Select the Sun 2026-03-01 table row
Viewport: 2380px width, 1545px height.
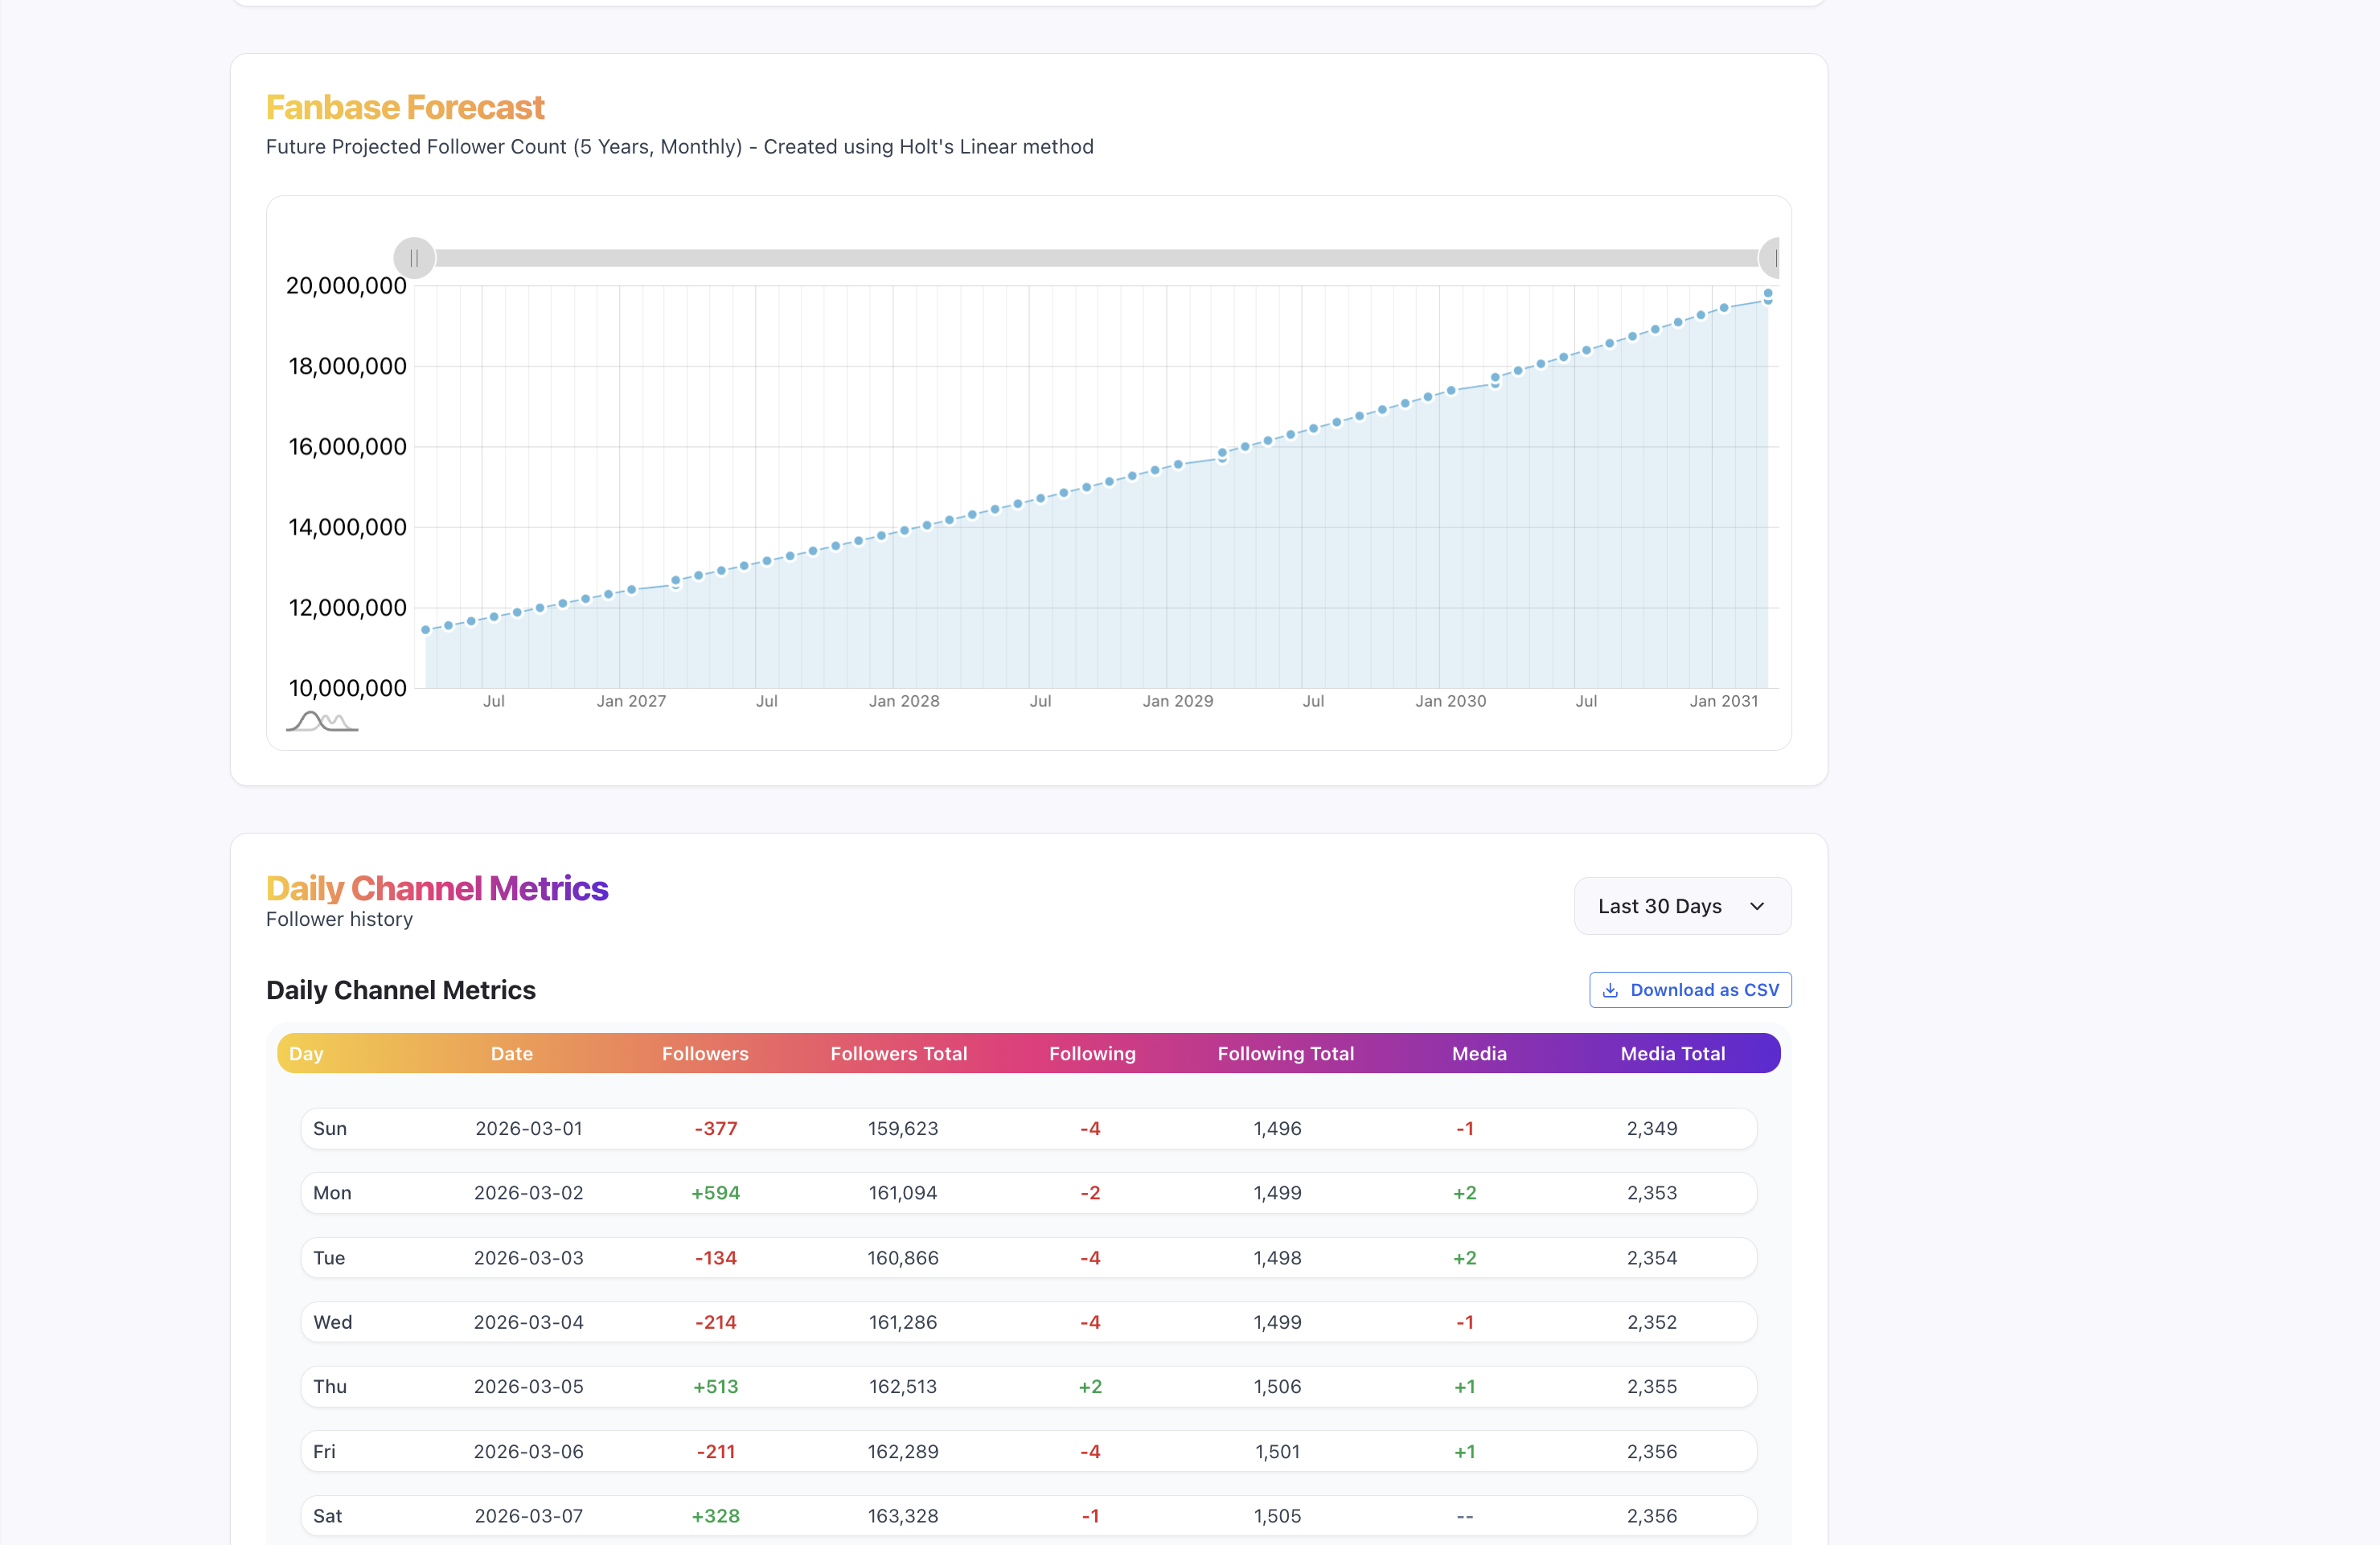[1028, 1128]
